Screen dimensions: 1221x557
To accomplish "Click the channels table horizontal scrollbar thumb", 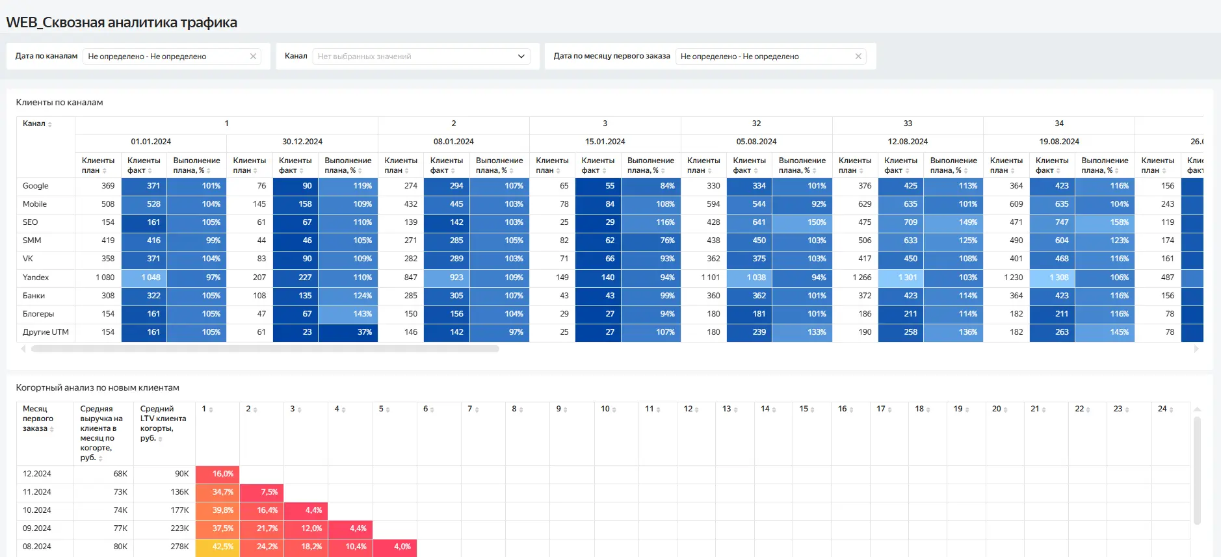I will click(265, 349).
